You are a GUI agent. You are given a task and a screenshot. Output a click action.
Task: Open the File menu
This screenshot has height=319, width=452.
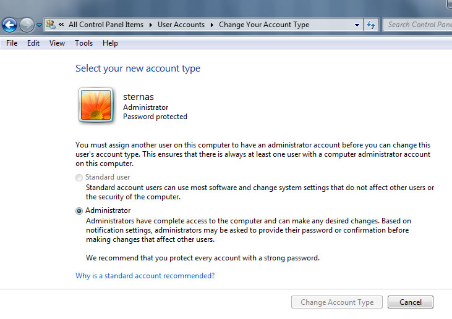click(12, 43)
